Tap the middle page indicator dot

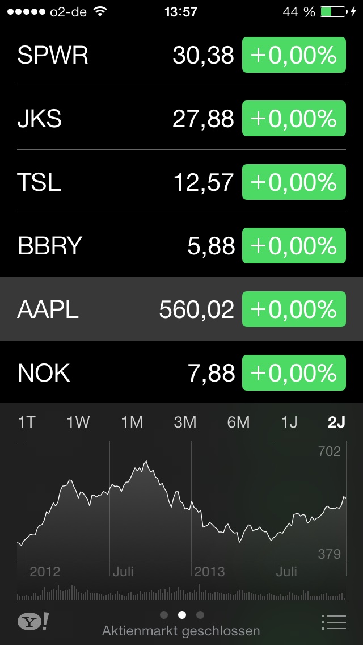[x=181, y=615]
